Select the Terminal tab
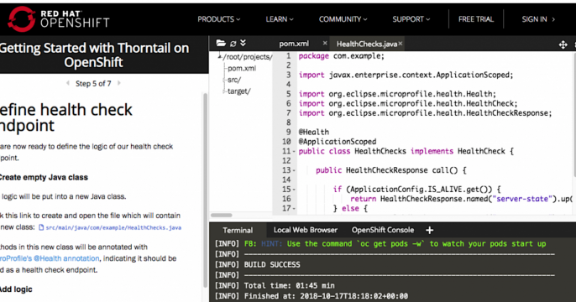 pyautogui.click(x=238, y=231)
